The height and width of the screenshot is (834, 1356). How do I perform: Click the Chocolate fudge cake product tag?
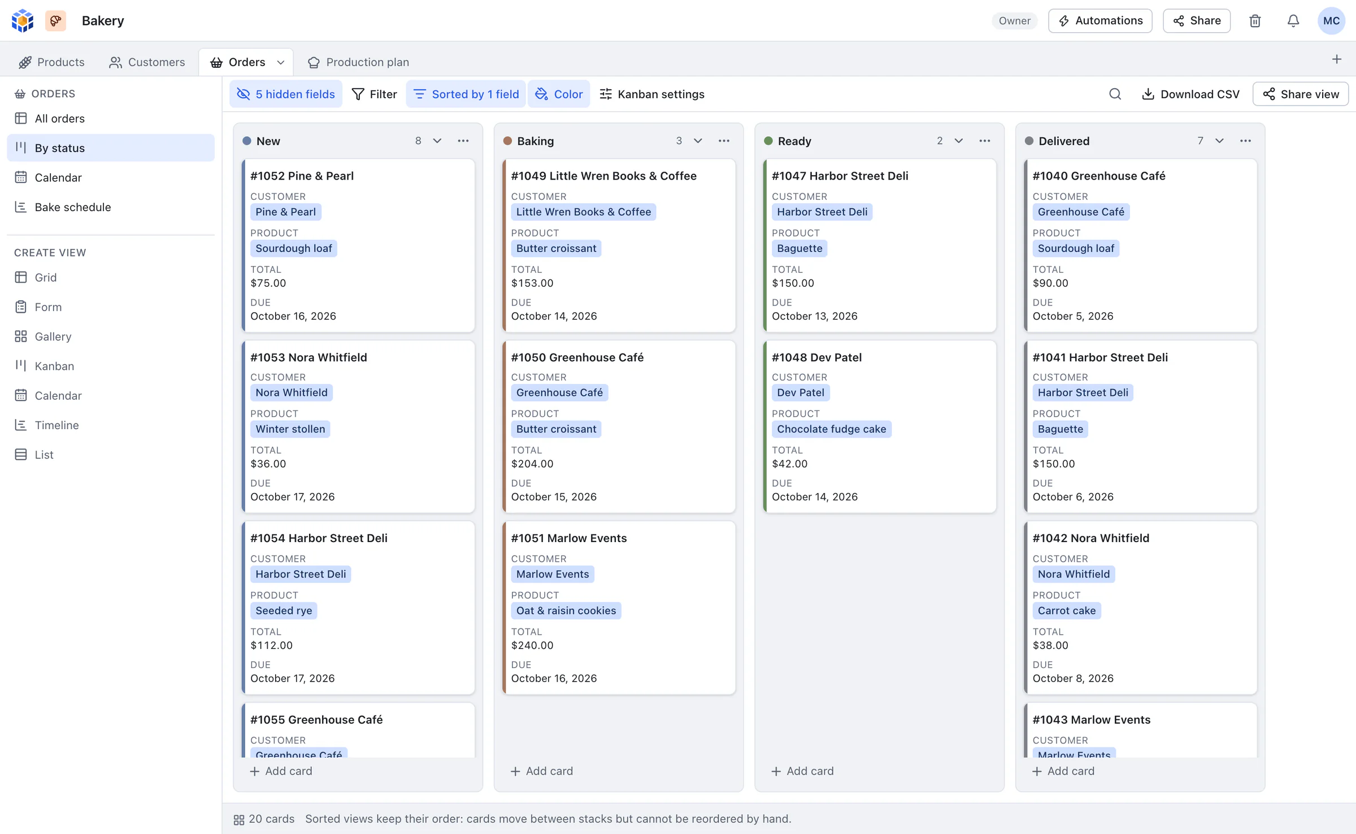(x=831, y=429)
